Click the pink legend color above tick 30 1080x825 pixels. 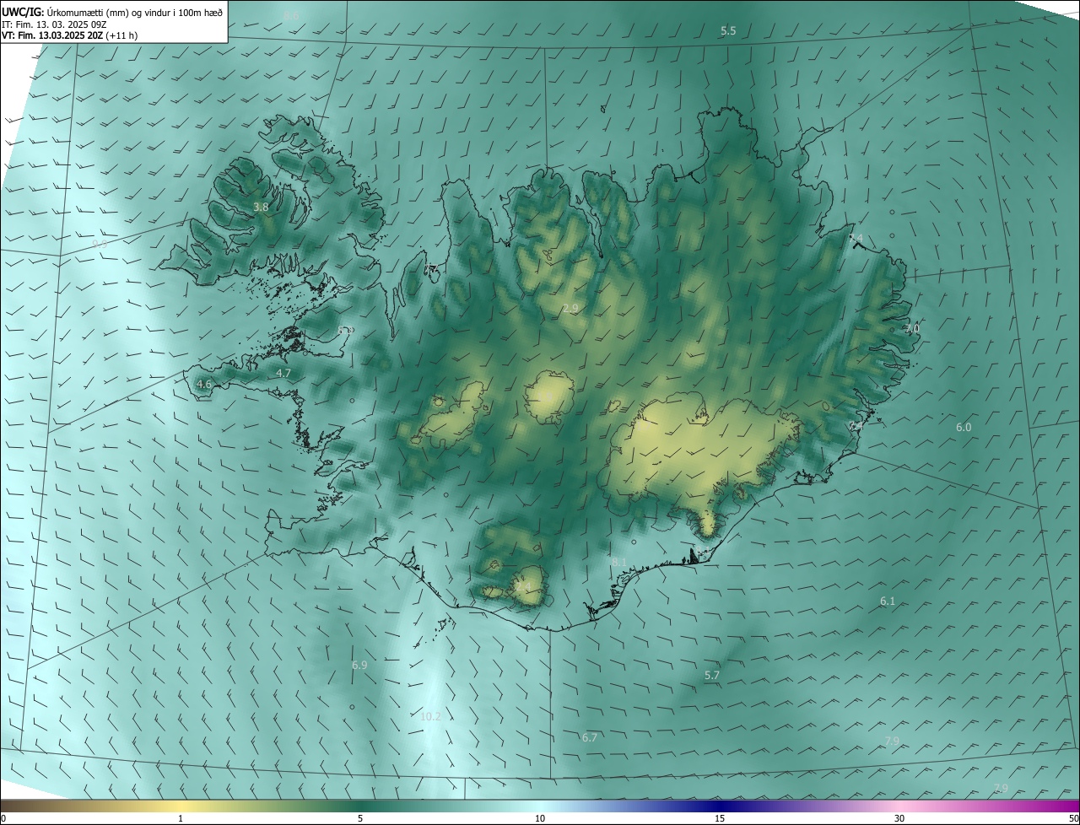[899, 806]
